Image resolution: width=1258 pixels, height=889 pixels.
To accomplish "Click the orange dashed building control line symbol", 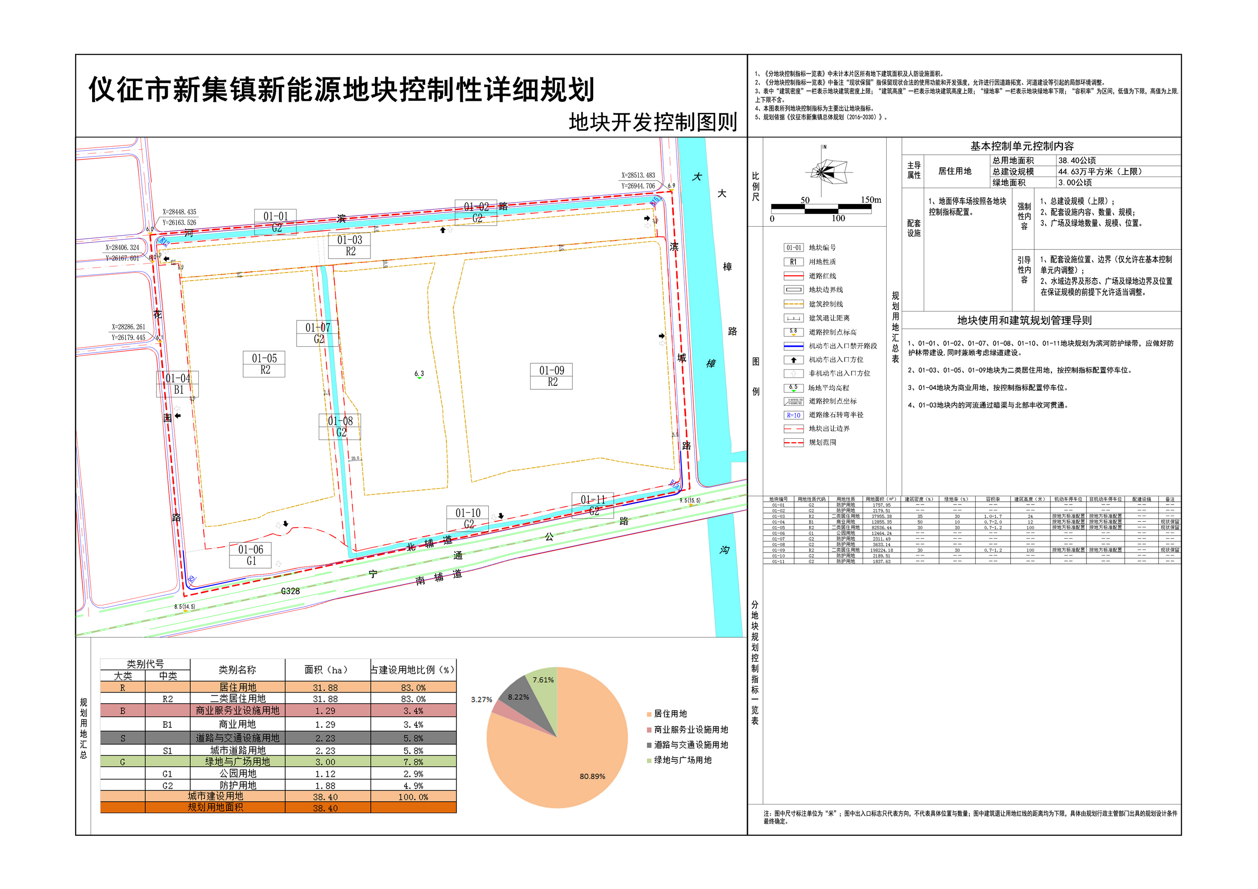I will click(793, 304).
